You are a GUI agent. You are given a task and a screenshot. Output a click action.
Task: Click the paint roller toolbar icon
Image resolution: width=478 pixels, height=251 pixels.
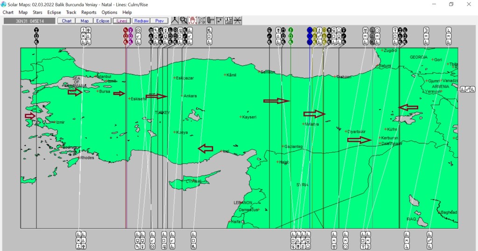click(211, 20)
